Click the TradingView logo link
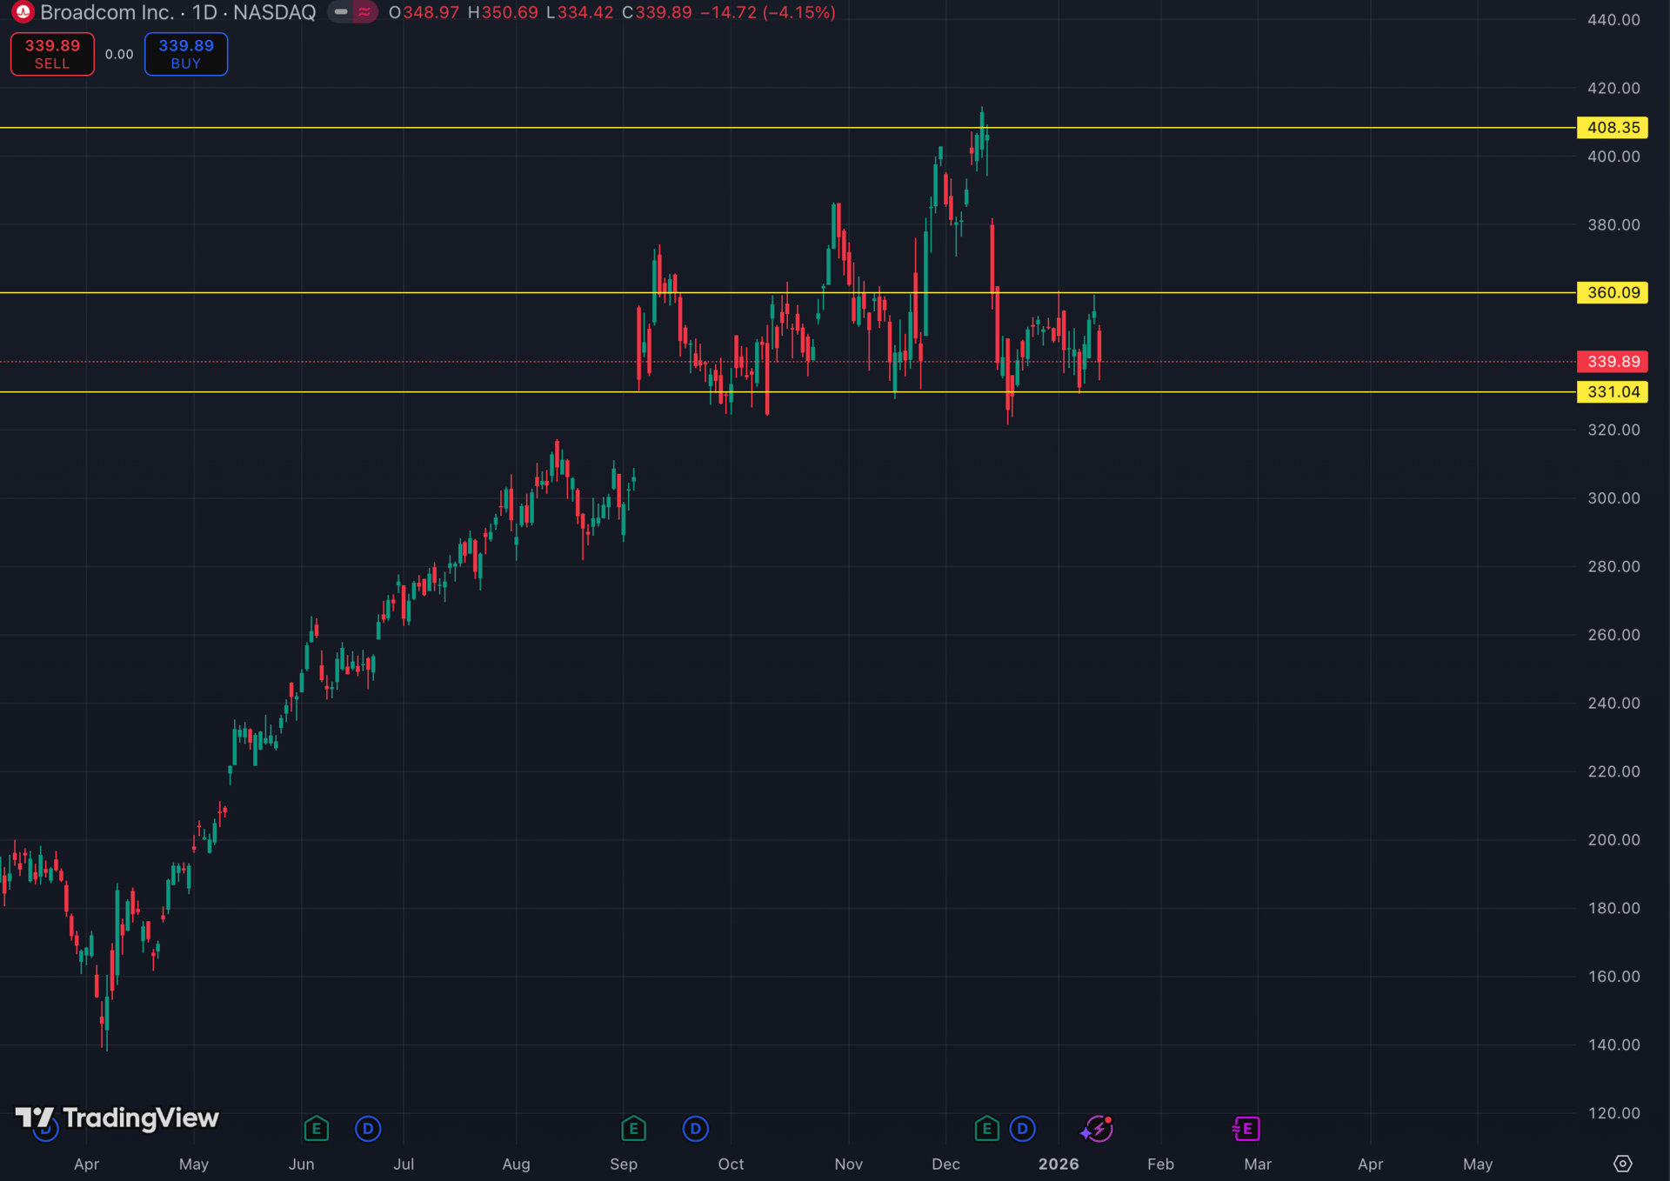 (117, 1118)
